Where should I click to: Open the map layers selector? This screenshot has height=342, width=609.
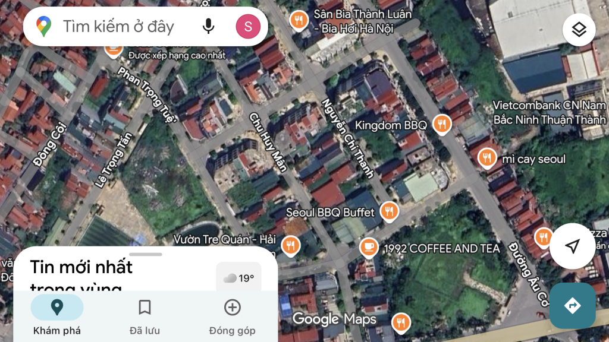pos(579,30)
